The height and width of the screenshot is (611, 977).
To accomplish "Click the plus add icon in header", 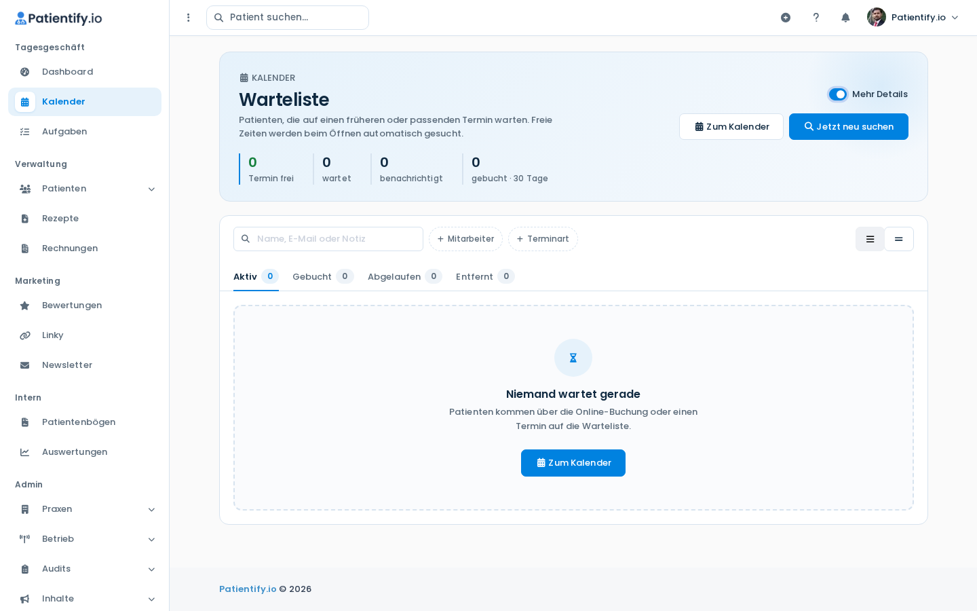I will tap(786, 18).
